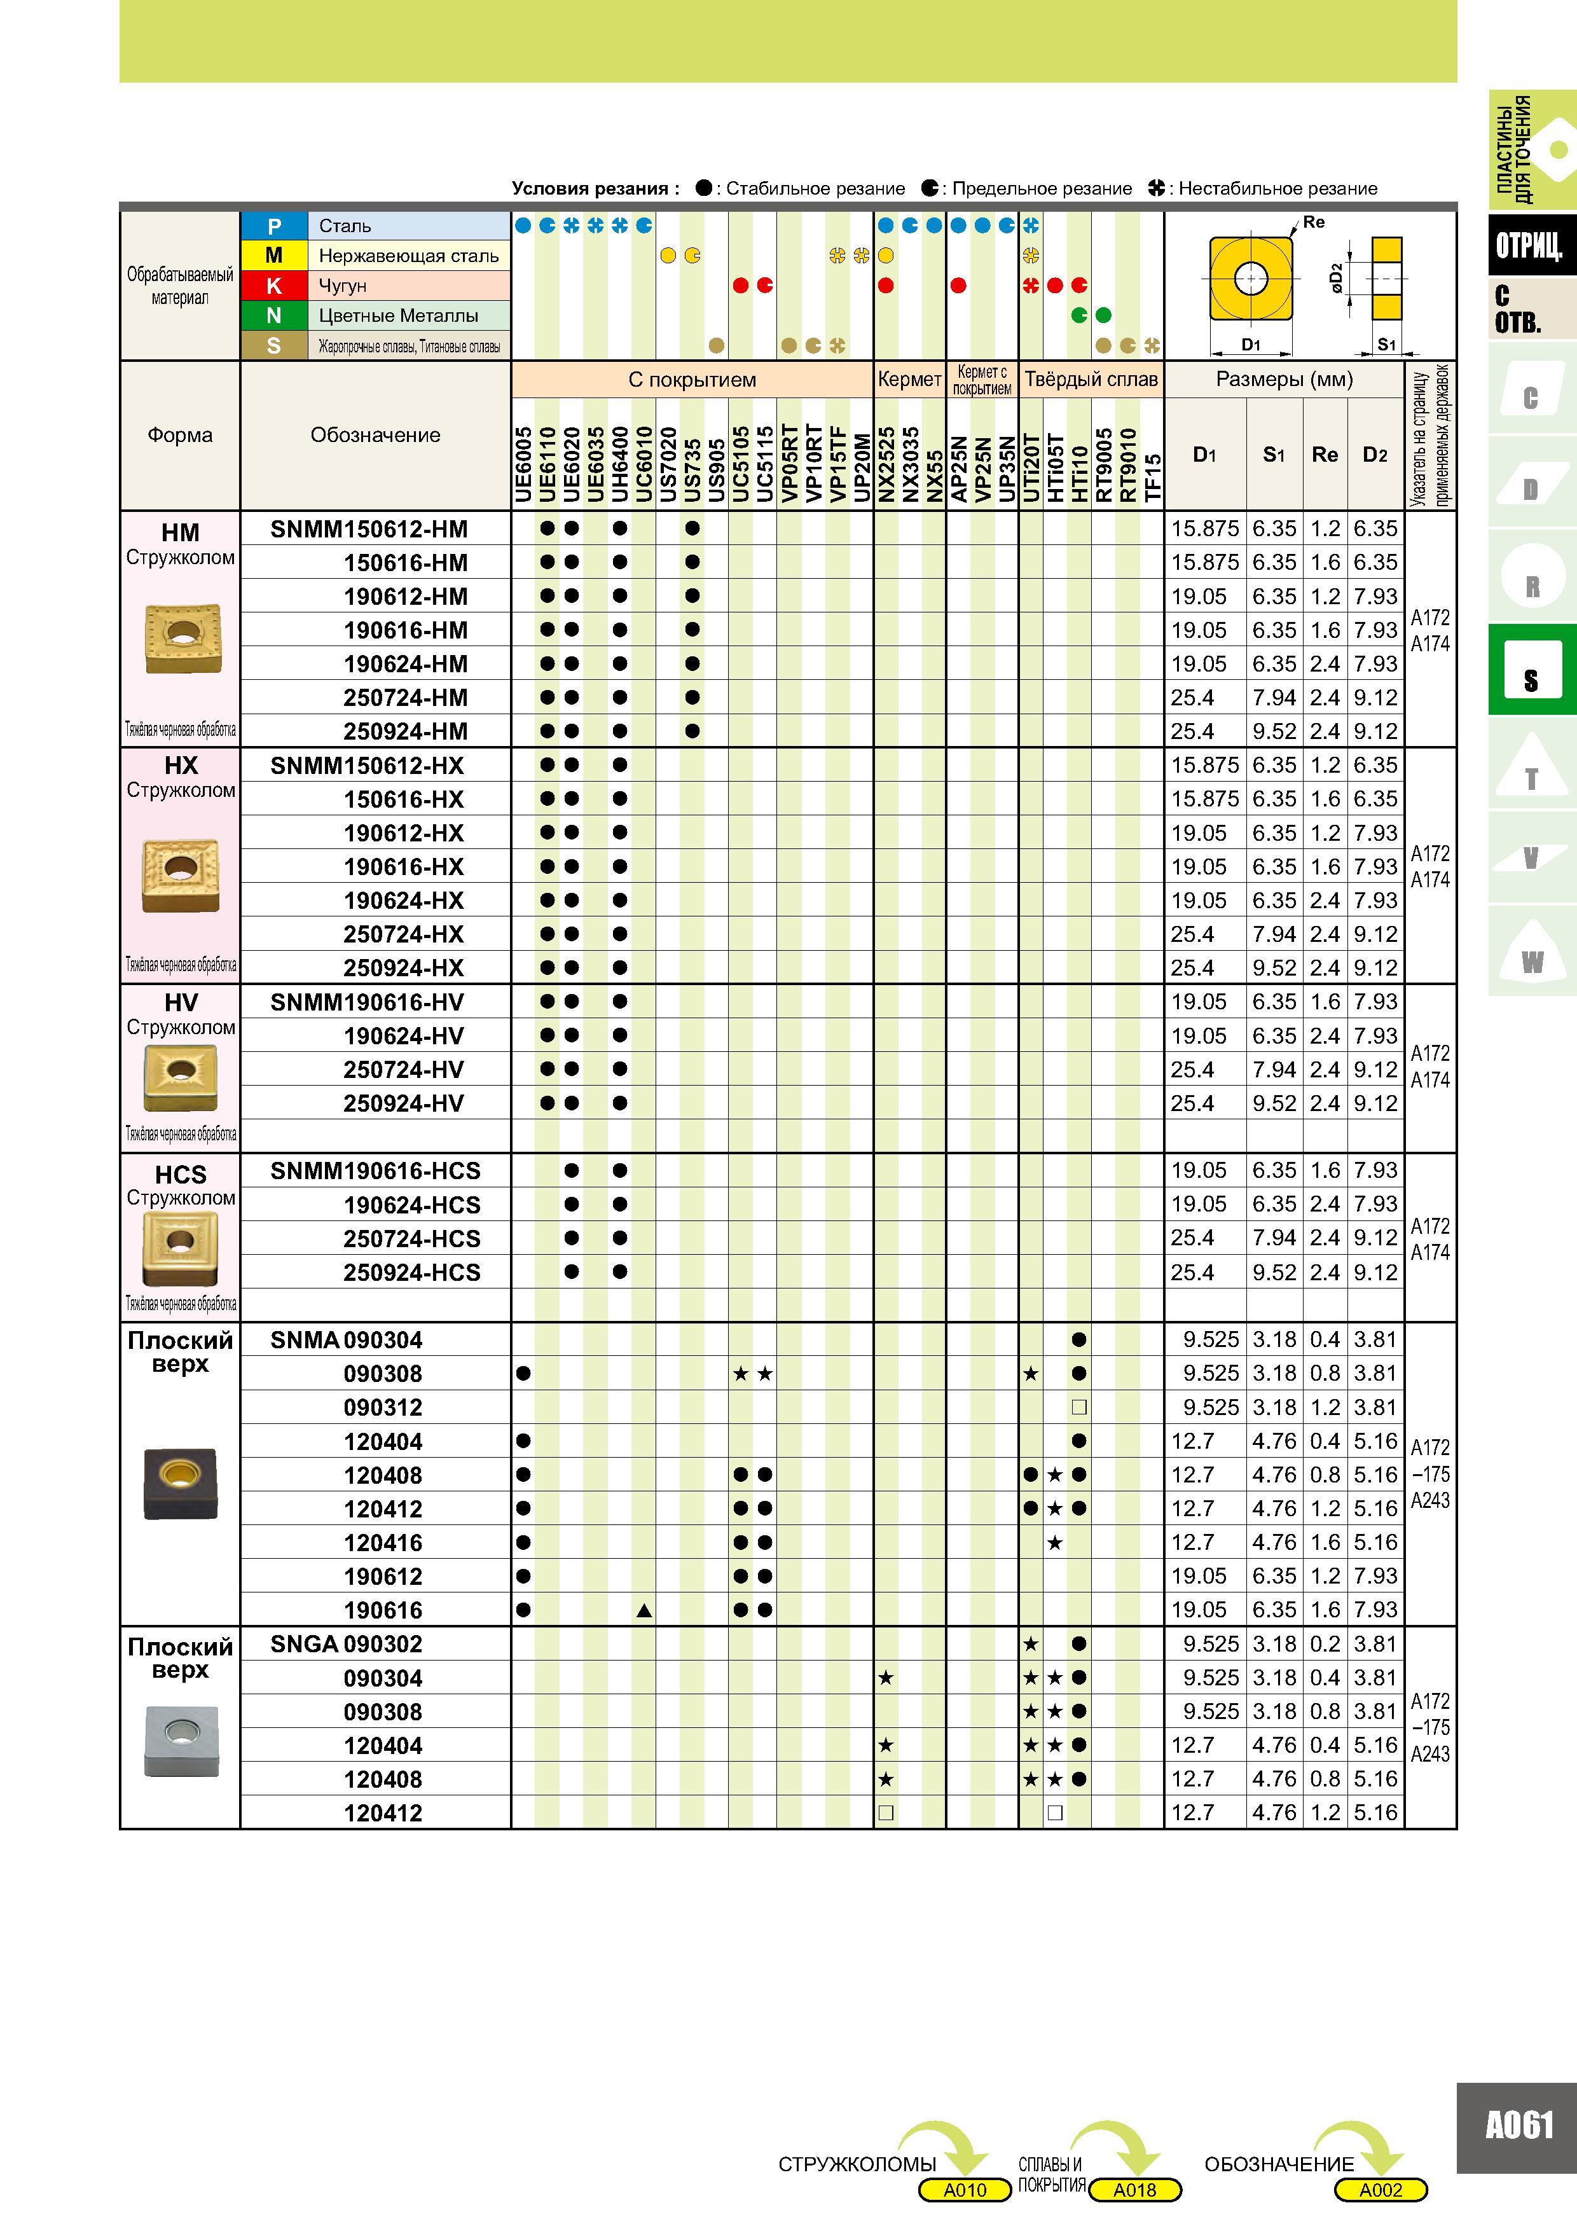Select designation SNGA 090302
1577x2231 pixels.
point(346,1644)
